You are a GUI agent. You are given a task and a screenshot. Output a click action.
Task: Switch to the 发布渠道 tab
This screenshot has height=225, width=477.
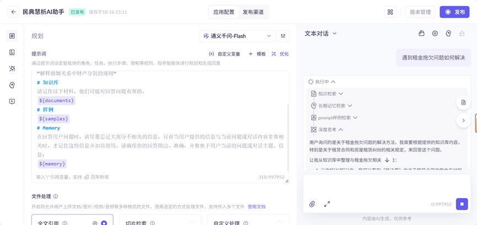point(253,12)
